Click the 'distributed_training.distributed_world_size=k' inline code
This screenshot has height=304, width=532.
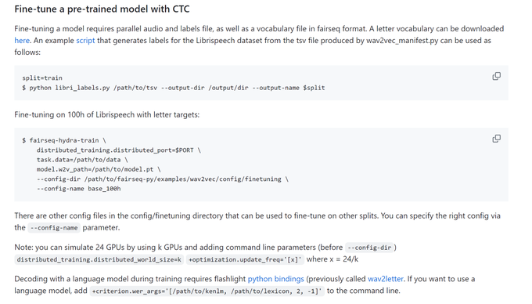tap(99, 259)
